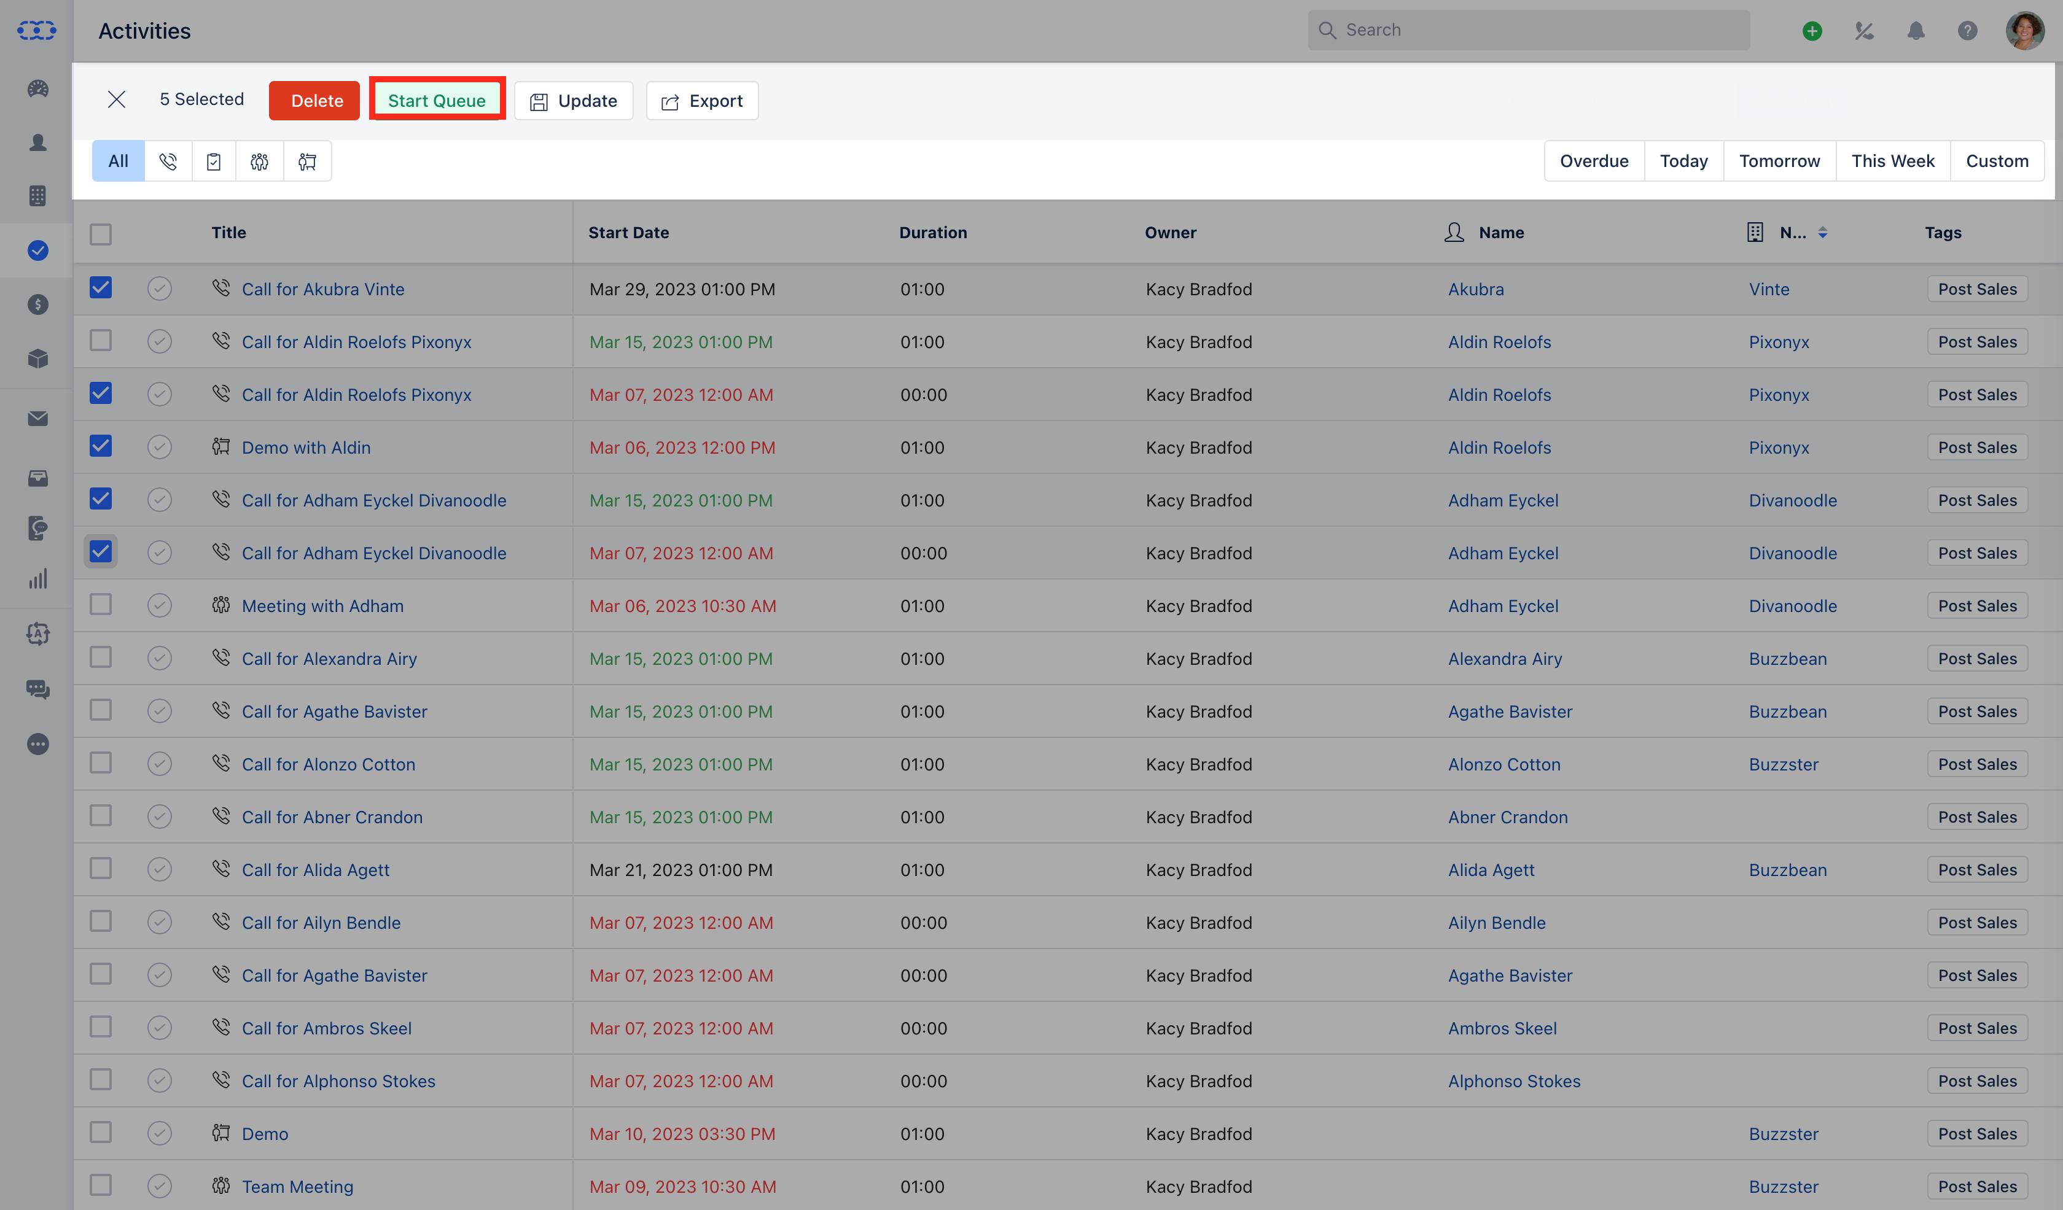Open the dashboard gauge icon in sidebar
Viewport: 2063px width, 1210px height.
(37, 88)
